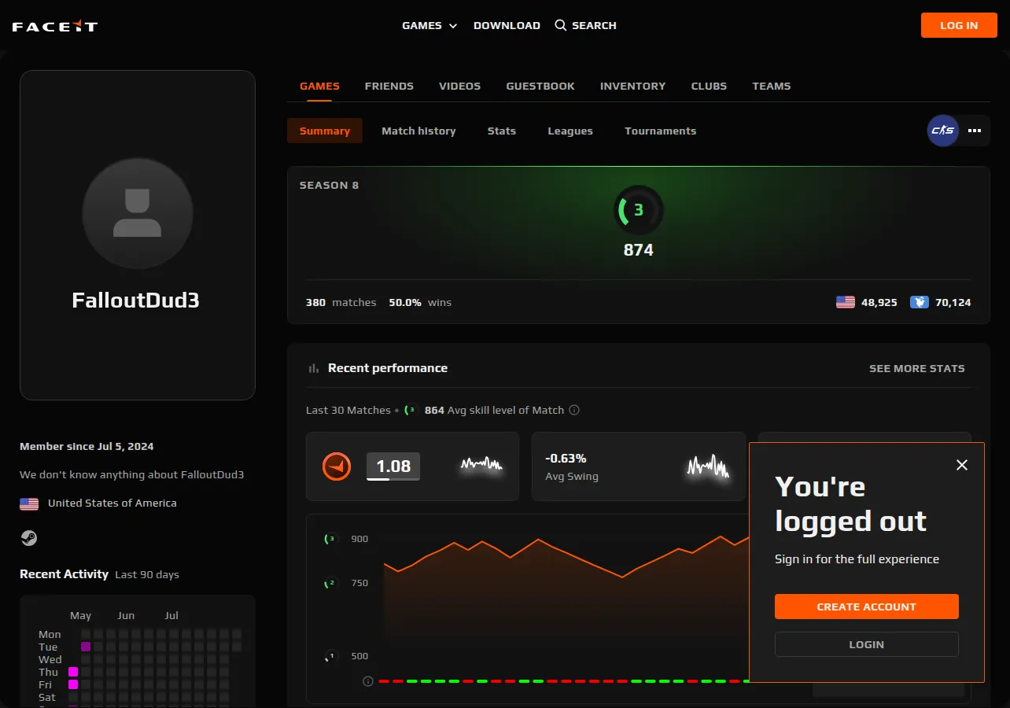
Task: Open the Leagues sub-tab
Action: click(x=570, y=131)
